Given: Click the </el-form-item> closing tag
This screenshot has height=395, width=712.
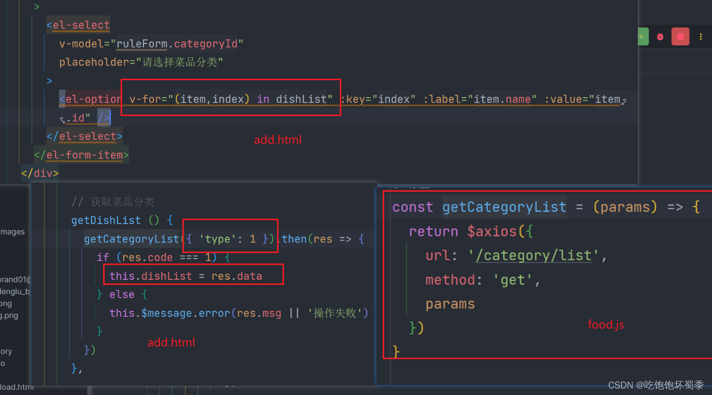Looking at the screenshot, I should (x=81, y=155).
